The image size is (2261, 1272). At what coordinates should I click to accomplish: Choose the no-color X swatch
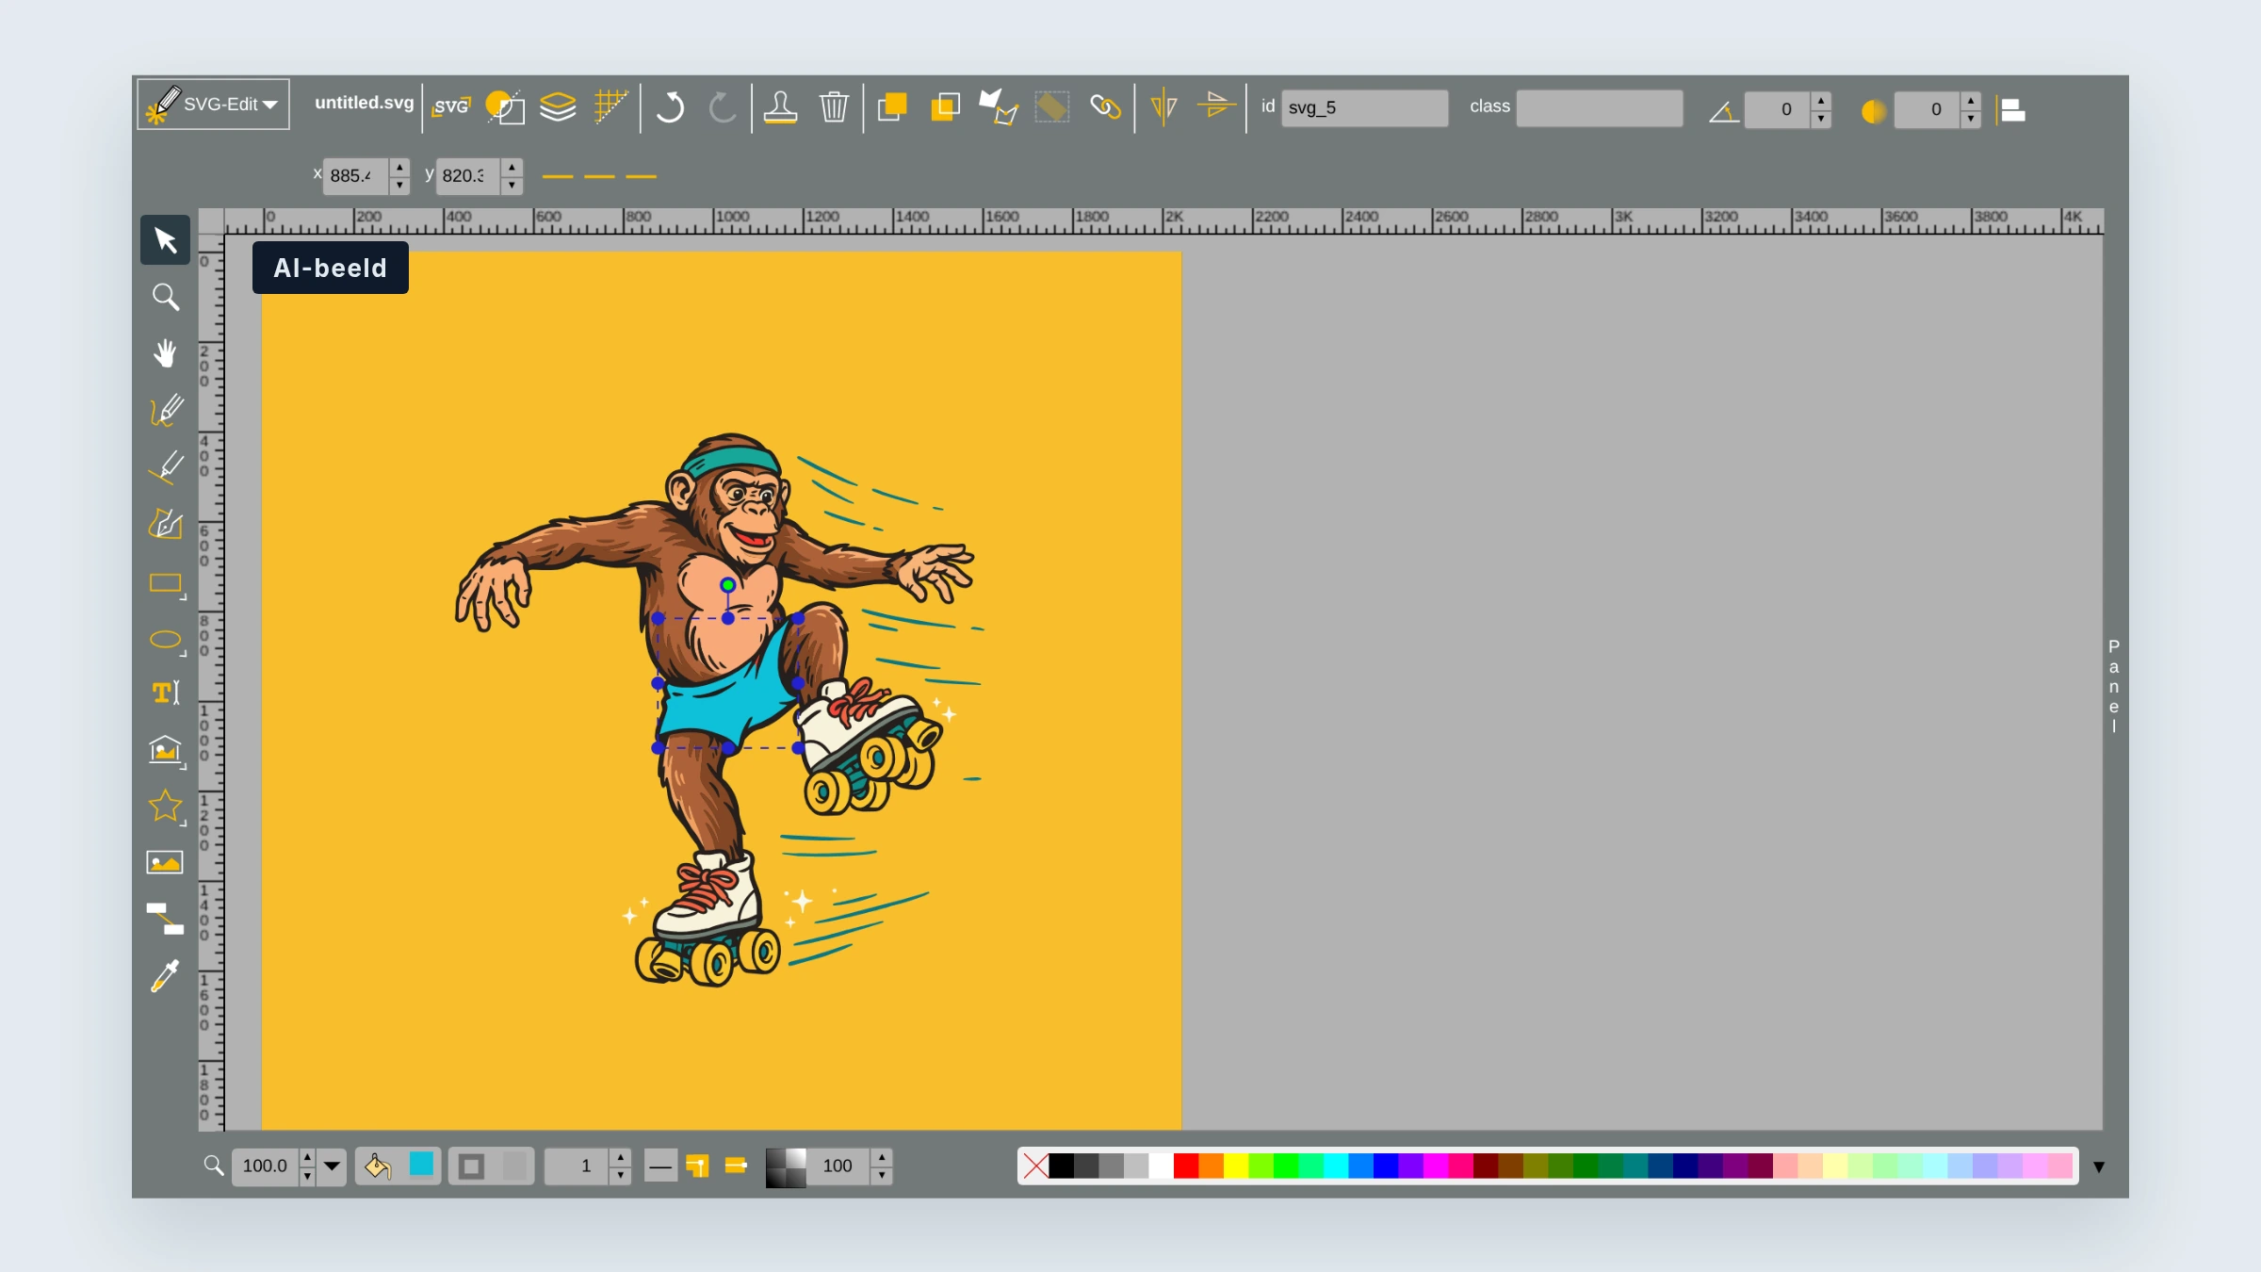click(x=1035, y=1166)
